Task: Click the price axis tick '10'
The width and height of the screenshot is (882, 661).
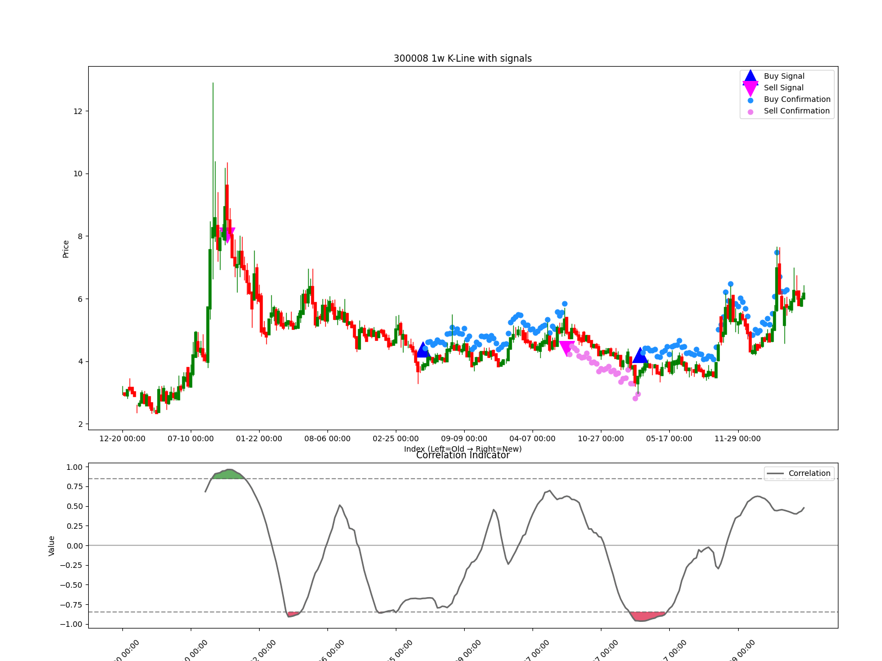Action: coord(78,174)
